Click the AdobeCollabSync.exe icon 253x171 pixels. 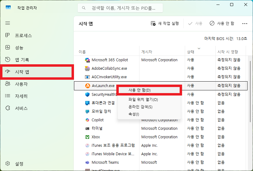click(87, 69)
